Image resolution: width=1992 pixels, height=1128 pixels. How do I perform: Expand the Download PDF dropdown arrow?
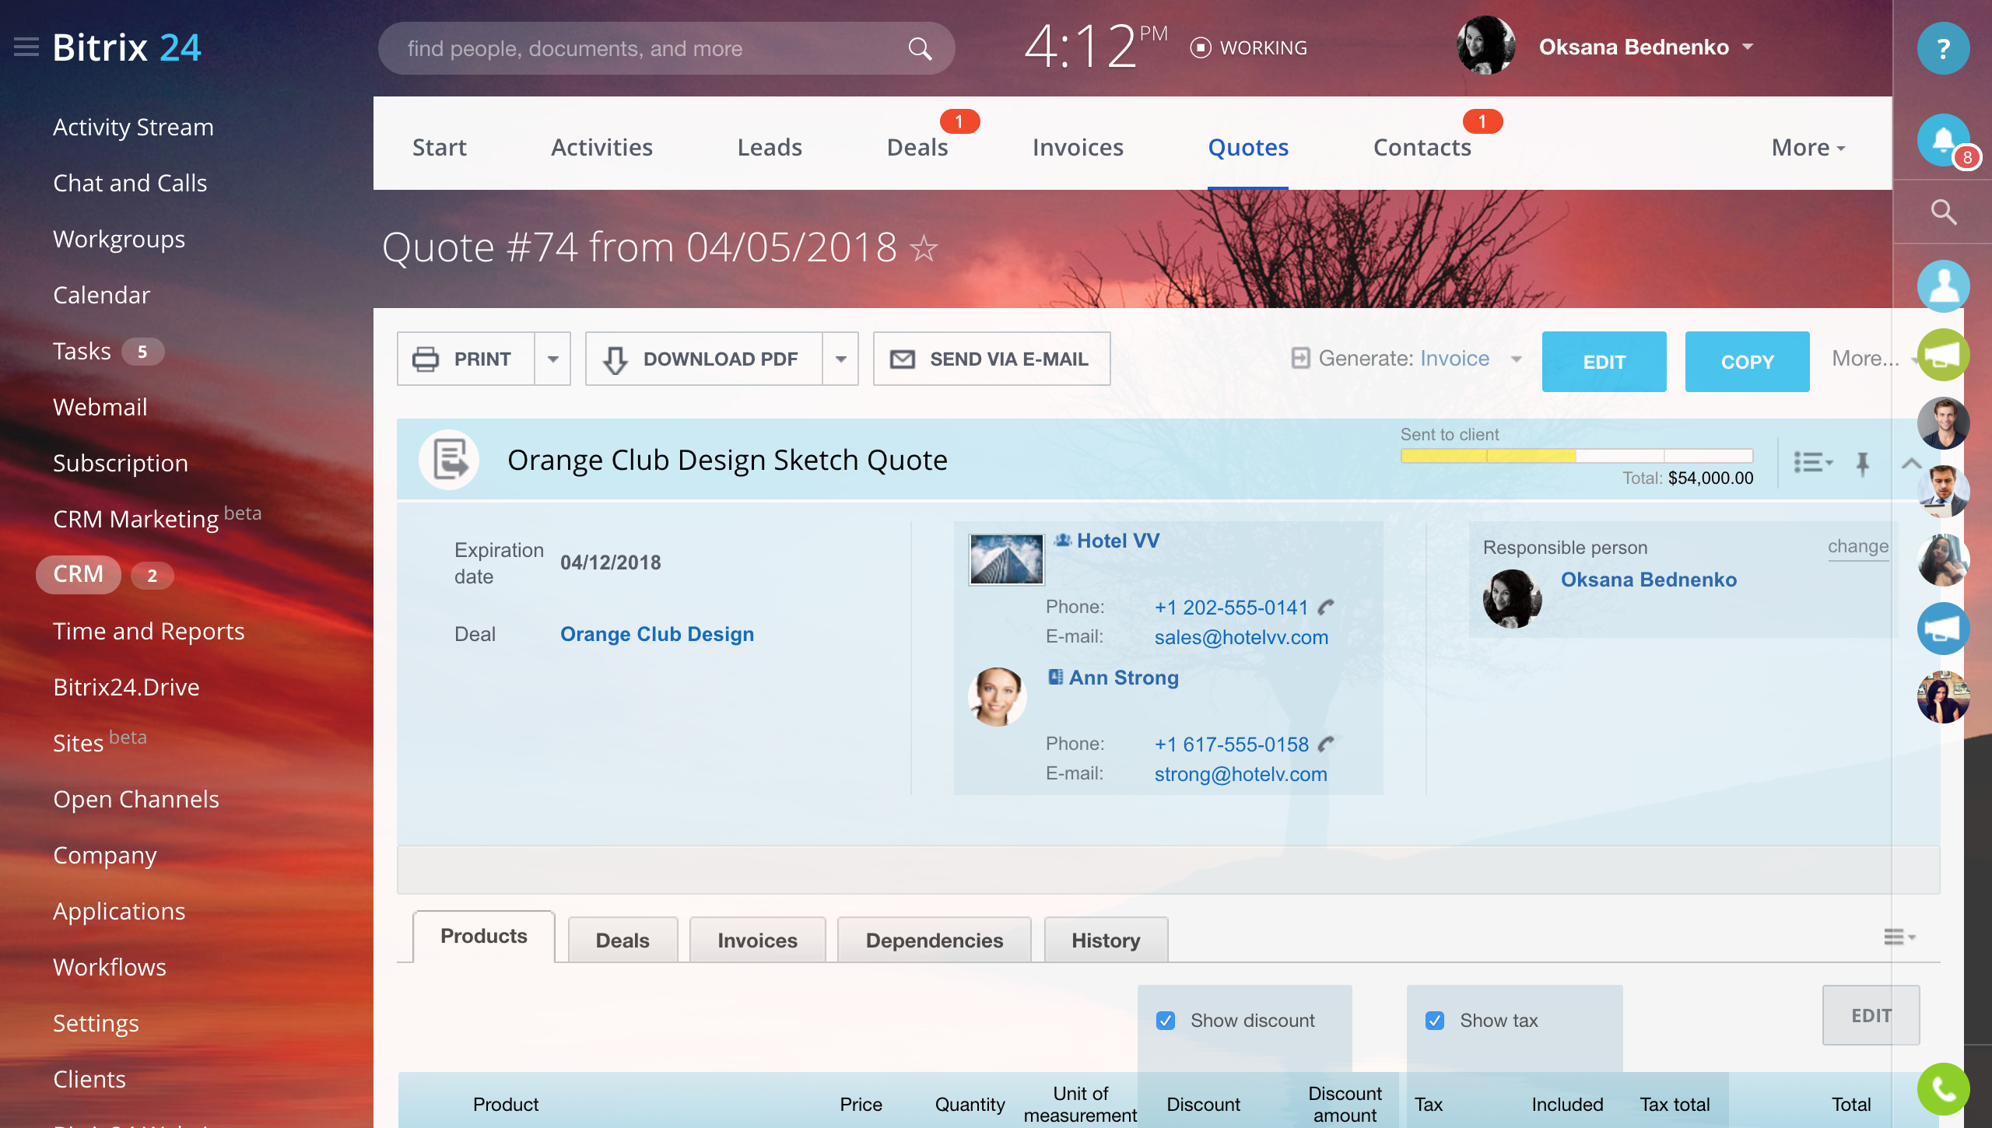point(840,359)
